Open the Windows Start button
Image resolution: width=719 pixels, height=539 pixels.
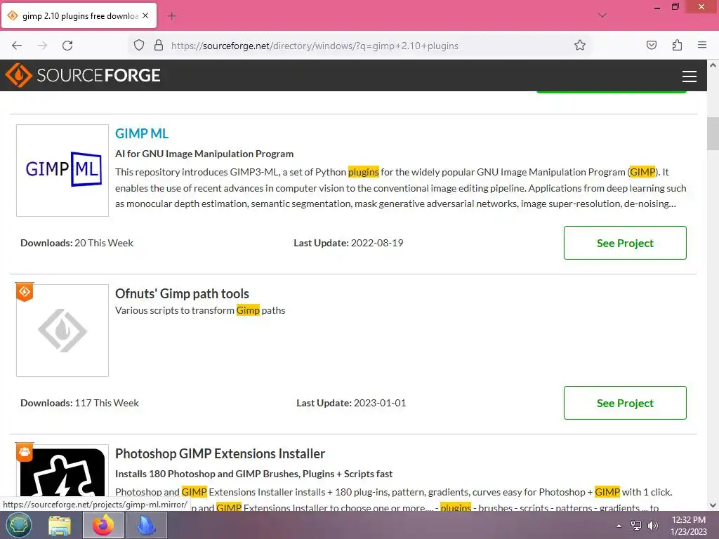tap(18, 525)
